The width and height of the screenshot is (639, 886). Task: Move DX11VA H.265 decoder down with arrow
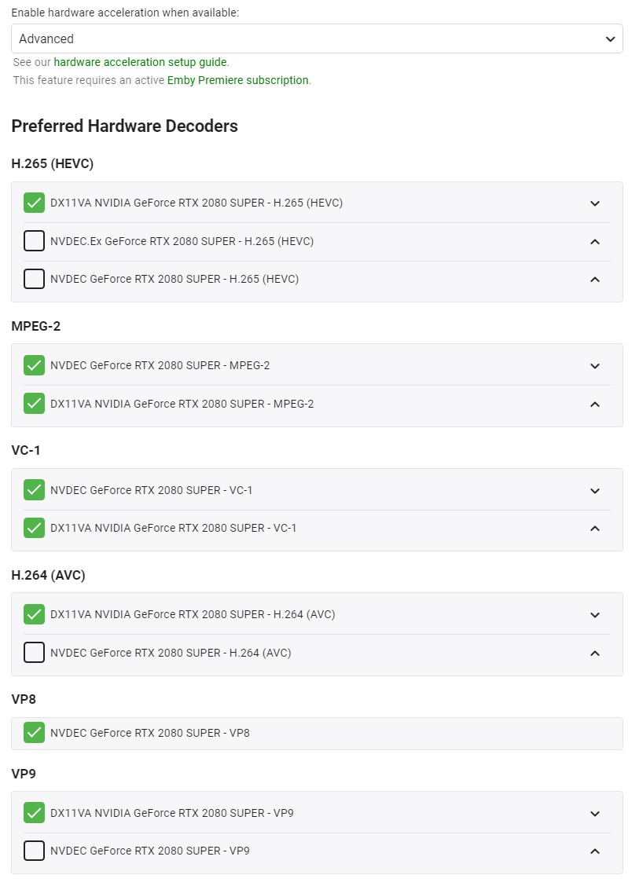(x=595, y=203)
